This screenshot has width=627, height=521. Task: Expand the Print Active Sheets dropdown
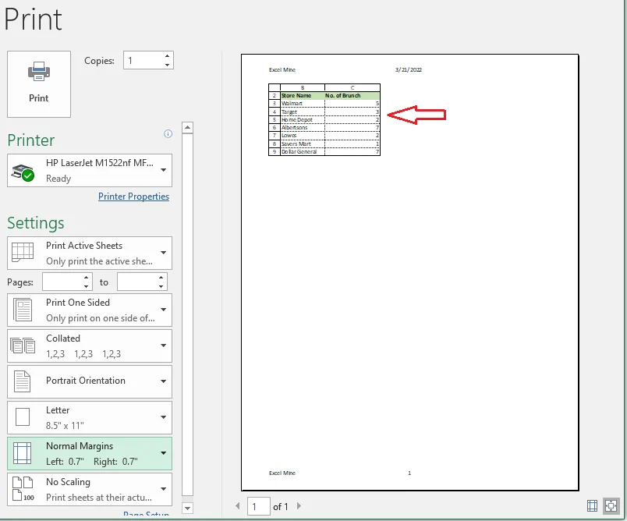pos(90,253)
